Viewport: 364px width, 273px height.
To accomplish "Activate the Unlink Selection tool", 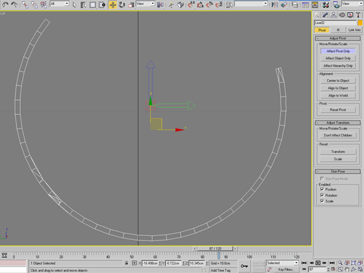I will pos(34,5).
